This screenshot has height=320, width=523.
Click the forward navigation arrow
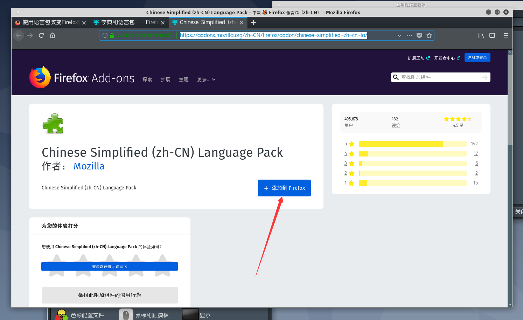[x=30, y=35]
